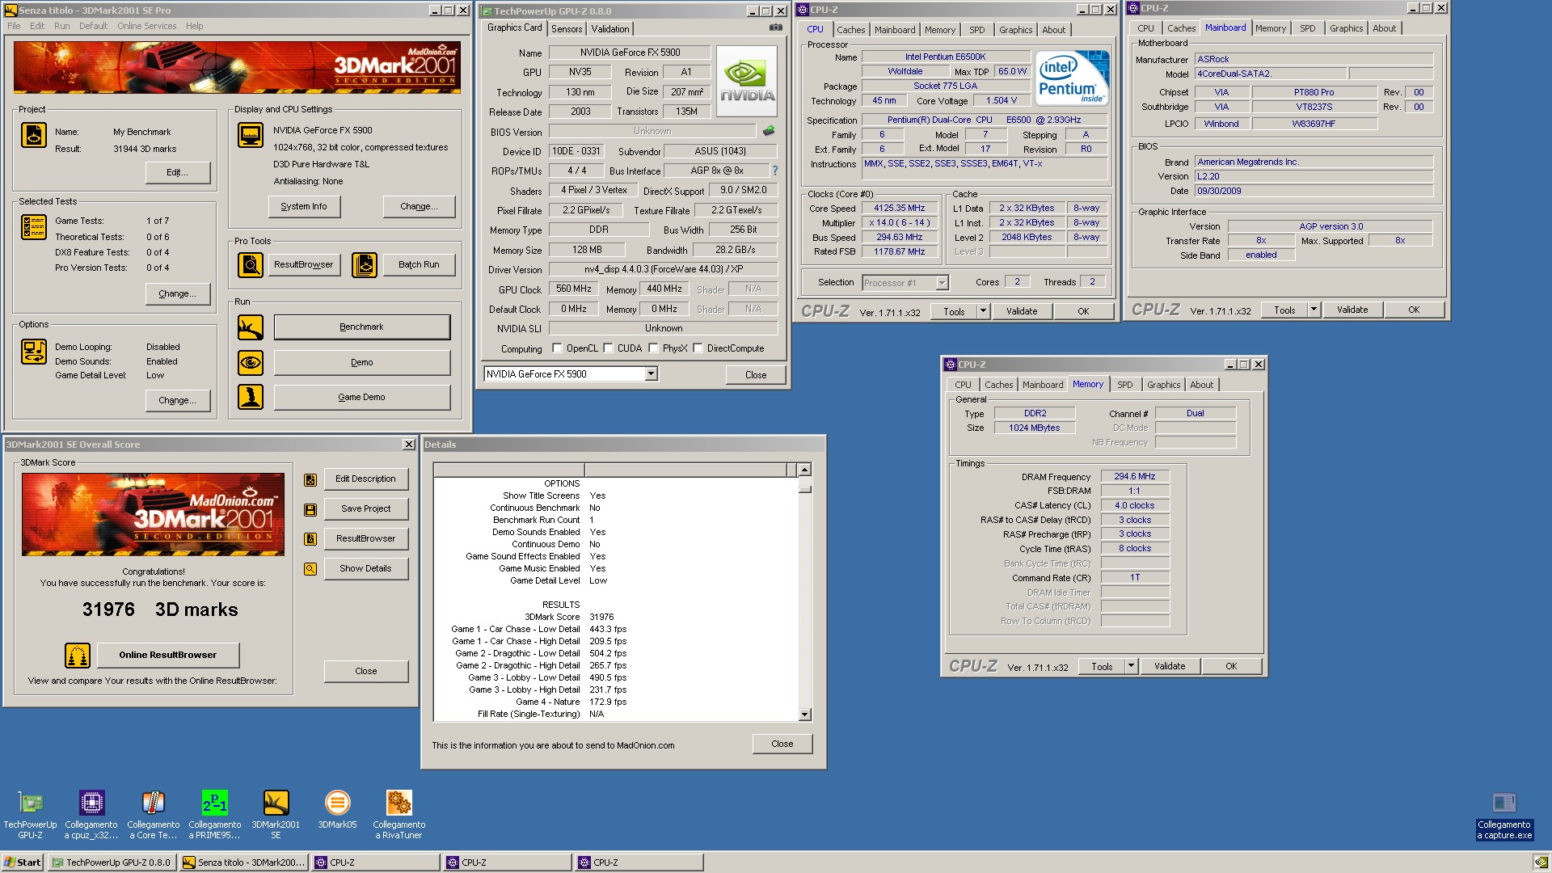Click scroll-up arrow in Details list

[x=804, y=470]
